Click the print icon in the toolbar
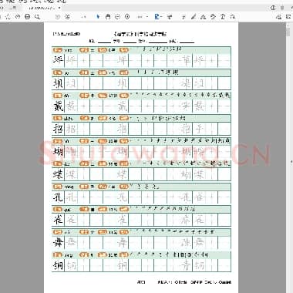This screenshot has height=293, width=293. pyautogui.click(x=27, y=17)
